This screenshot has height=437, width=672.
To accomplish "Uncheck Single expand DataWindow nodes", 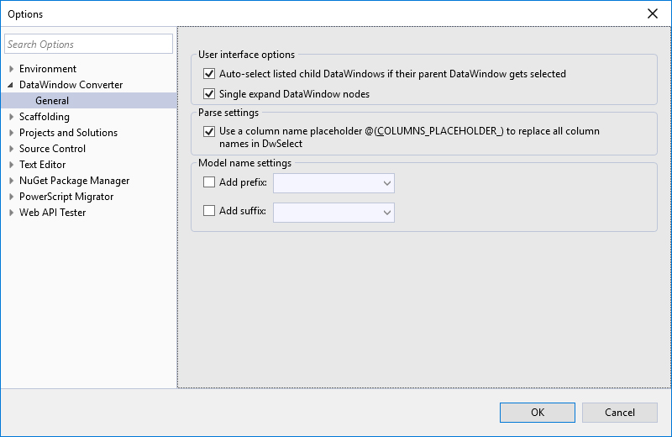I will pos(209,94).
